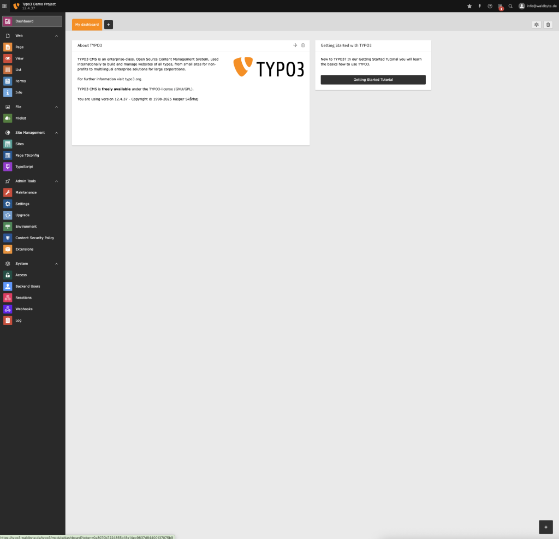Open the bookmarks star icon
Image resolution: width=559 pixels, height=539 pixels.
469,6
